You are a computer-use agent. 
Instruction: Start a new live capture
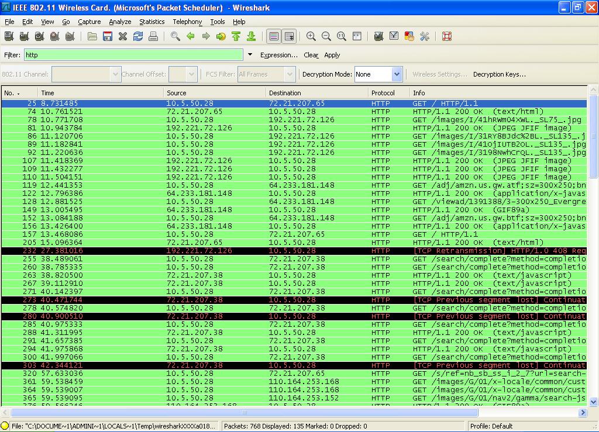[x=39, y=36]
